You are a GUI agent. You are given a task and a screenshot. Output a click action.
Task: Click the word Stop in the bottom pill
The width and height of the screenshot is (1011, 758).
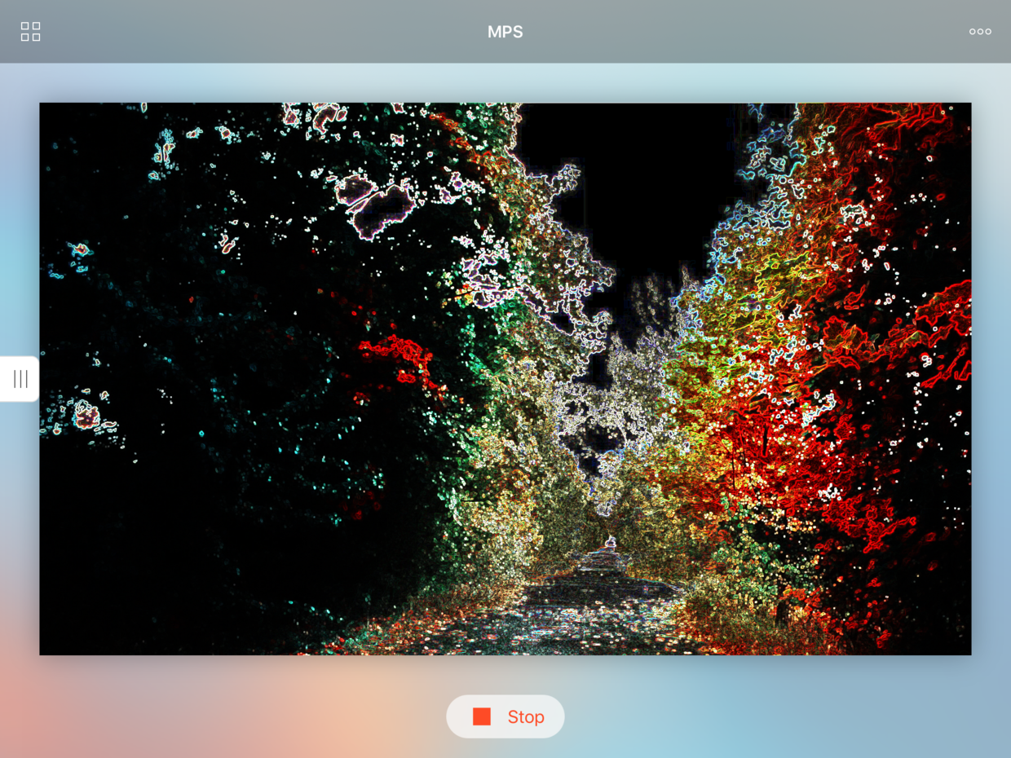click(x=526, y=717)
